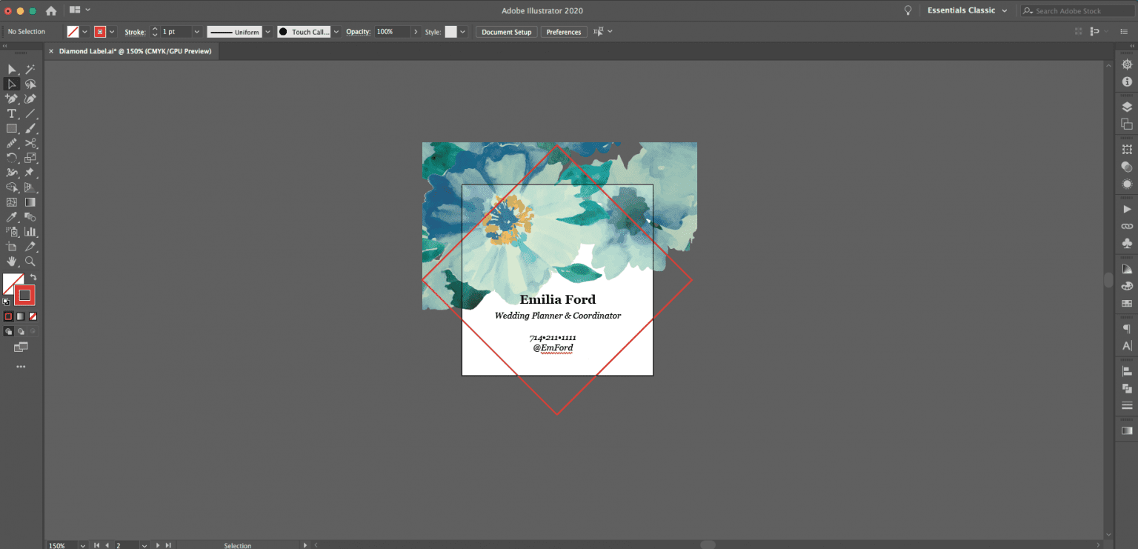Screen dimensions: 1138x549
Task: Activate the Hand tool
Action: tap(12, 262)
